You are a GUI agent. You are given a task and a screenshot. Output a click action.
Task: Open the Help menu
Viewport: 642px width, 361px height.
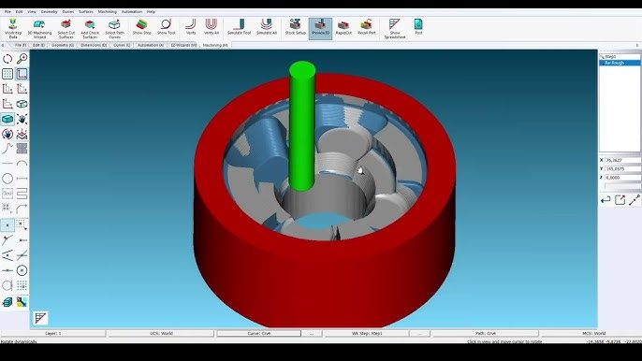pos(151,12)
